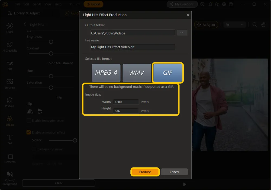Open the Help menu

click(x=58, y=4)
